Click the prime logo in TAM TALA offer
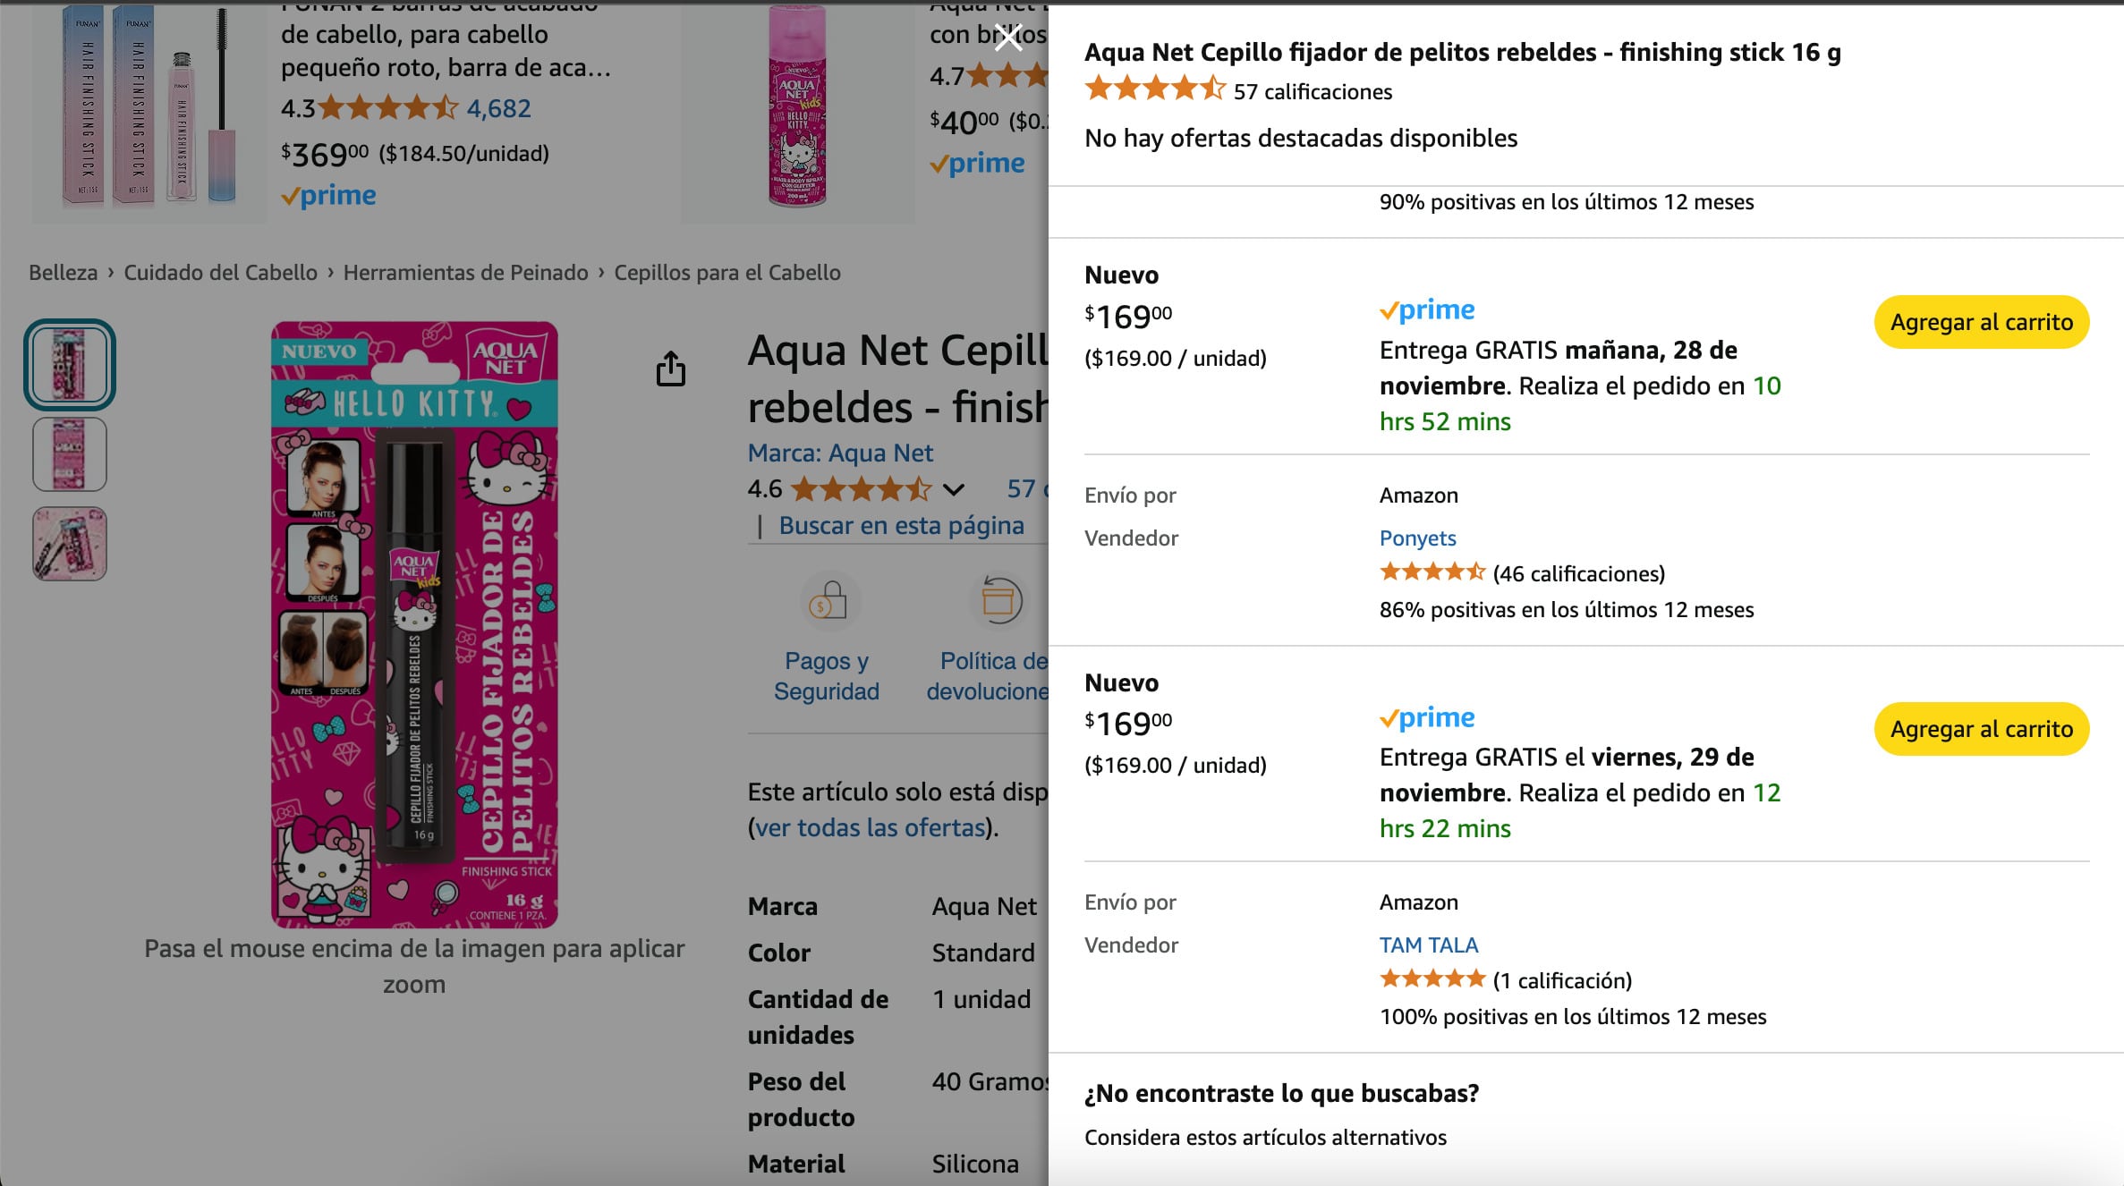 point(1427,717)
